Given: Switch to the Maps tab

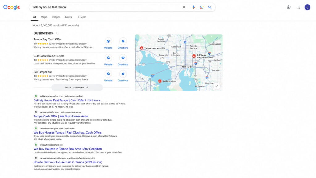Looking at the screenshot, I should click(x=44, y=17).
